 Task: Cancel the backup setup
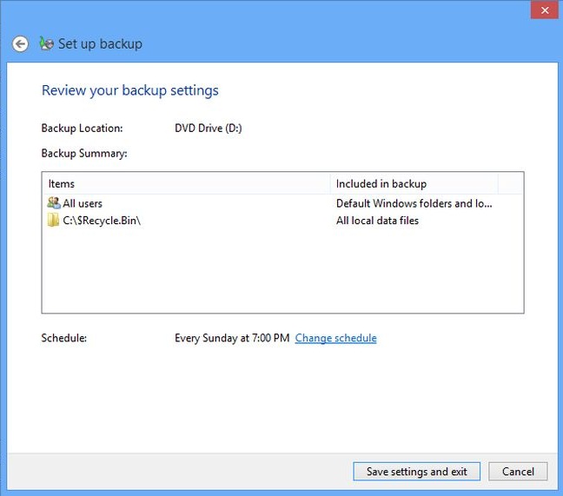tap(518, 471)
